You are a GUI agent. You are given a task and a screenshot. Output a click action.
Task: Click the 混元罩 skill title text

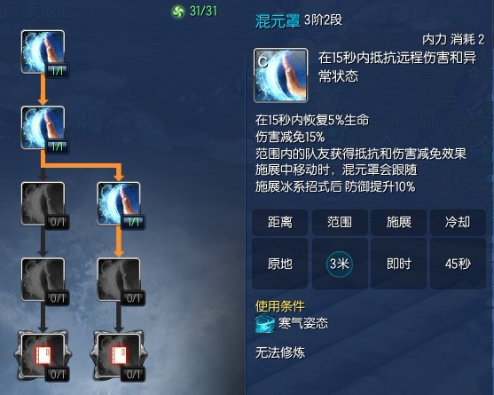[278, 20]
